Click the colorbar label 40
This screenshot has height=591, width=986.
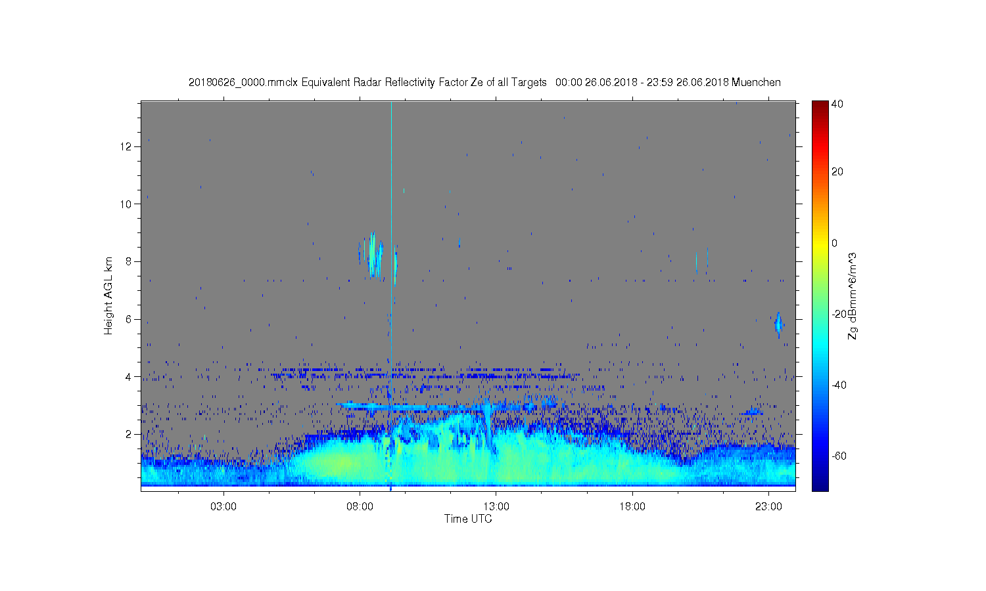(x=837, y=104)
